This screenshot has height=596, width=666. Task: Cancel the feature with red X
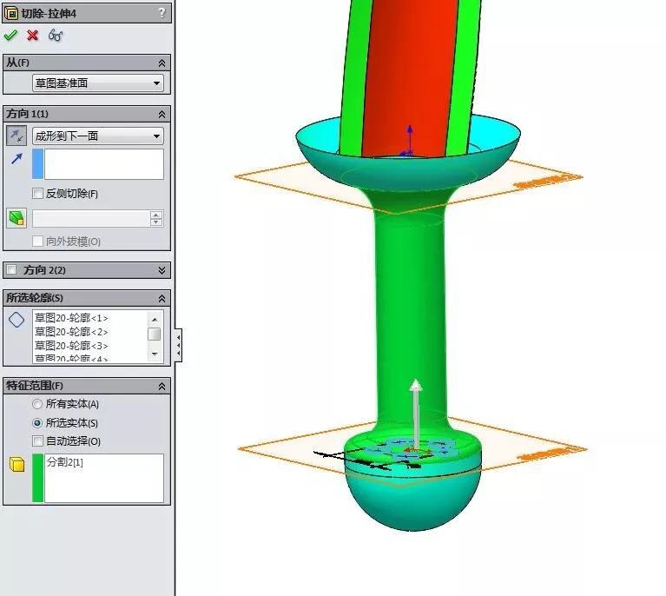click(x=33, y=36)
